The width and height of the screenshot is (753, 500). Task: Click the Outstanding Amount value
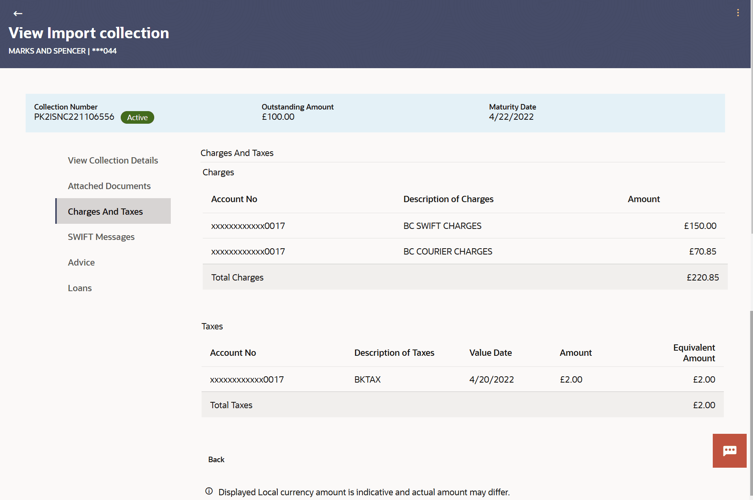278,117
